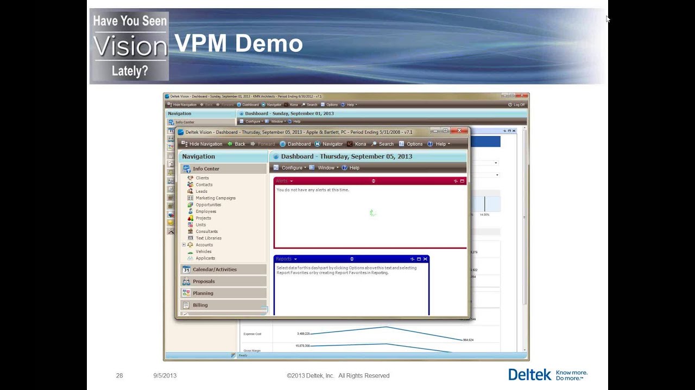The width and height of the screenshot is (695, 390).
Task: Refresh the Alerts dashpart
Action: (x=456, y=181)
